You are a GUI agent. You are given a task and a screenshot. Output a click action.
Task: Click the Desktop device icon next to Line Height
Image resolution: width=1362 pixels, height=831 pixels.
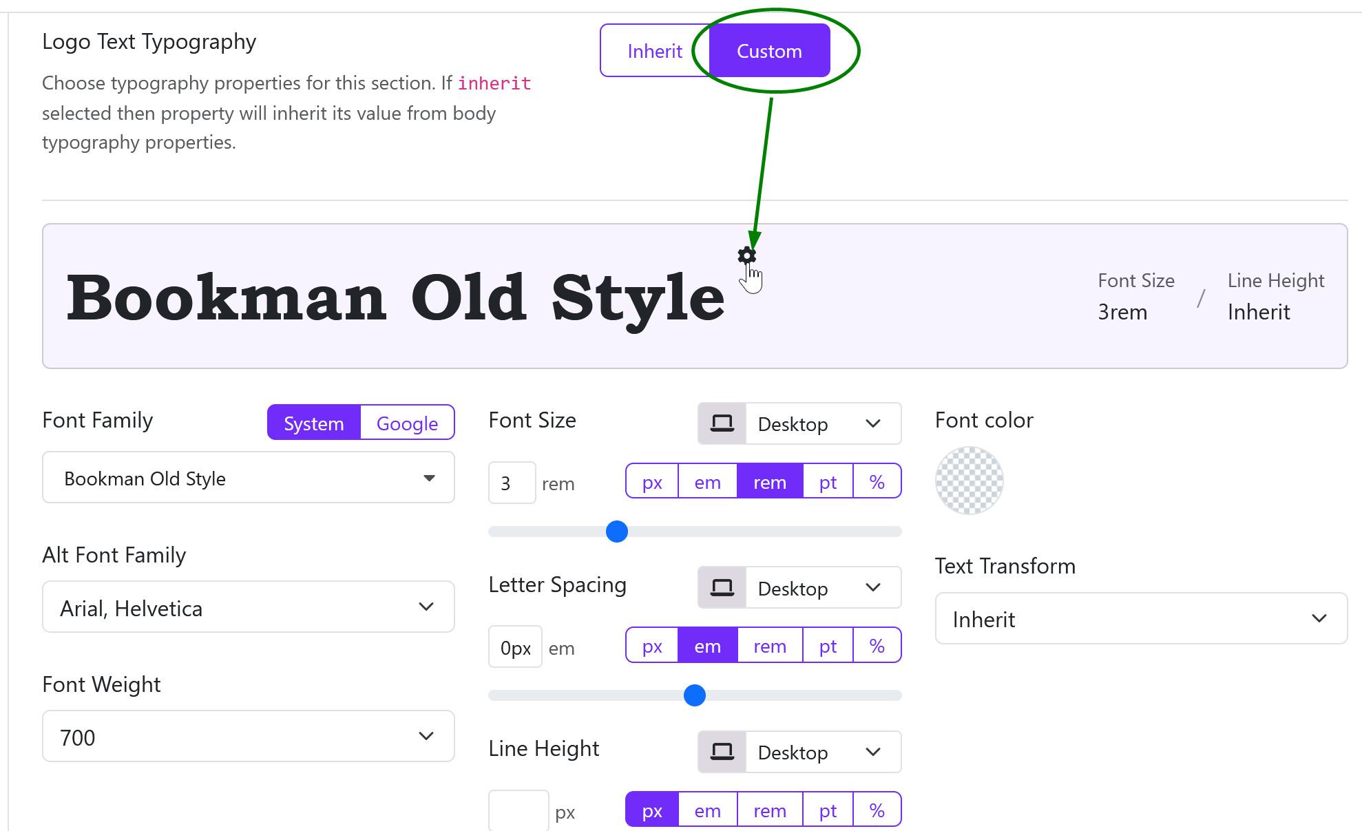click(x=721, y=752)
